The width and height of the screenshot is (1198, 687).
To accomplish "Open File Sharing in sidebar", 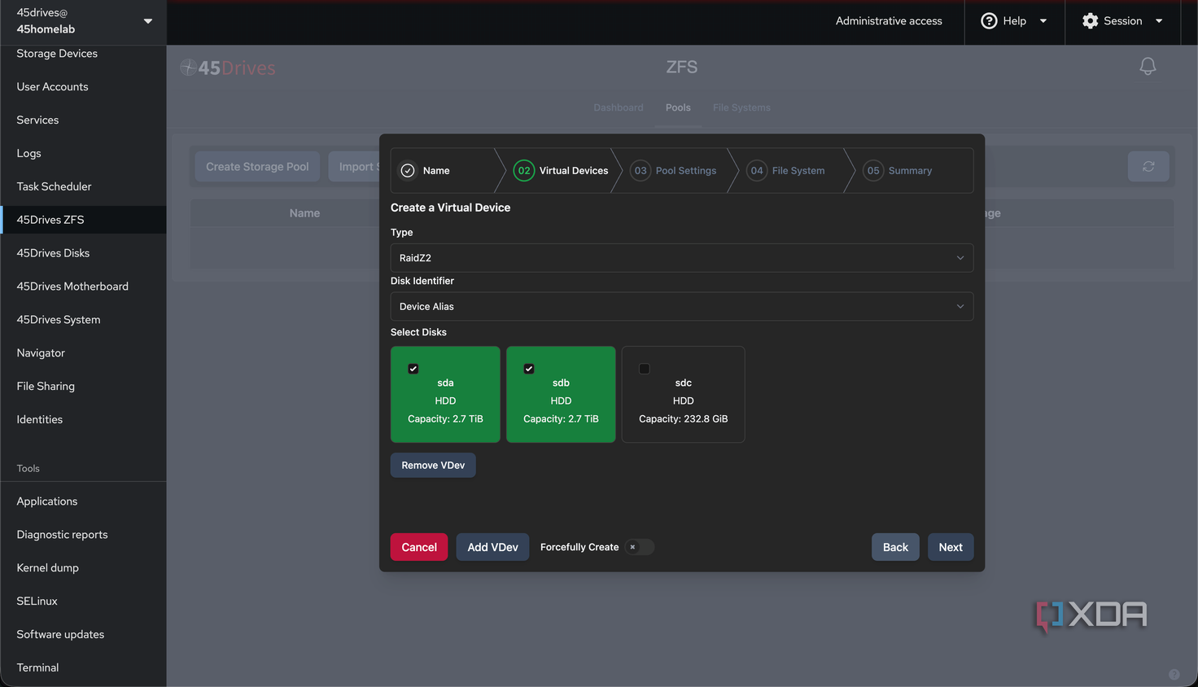I will 83,387.
